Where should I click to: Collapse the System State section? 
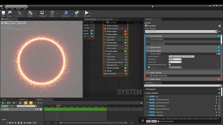click(147, 54)
